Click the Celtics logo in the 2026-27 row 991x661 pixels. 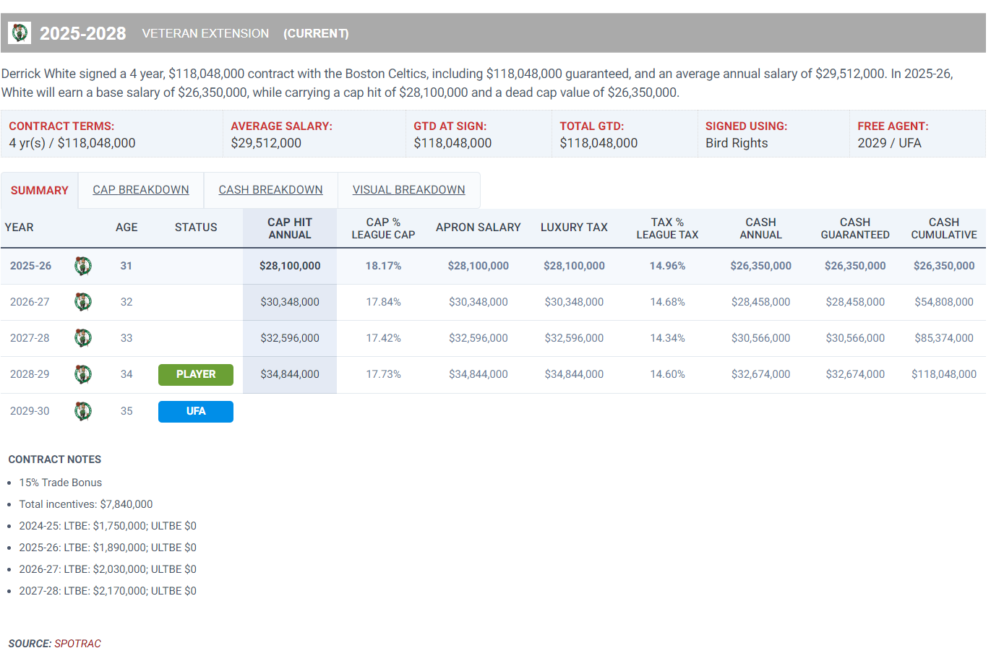83,302
